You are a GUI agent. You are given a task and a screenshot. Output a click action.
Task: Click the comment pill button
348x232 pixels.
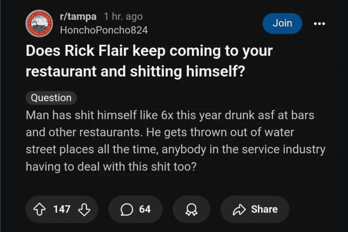pos(136,210)
